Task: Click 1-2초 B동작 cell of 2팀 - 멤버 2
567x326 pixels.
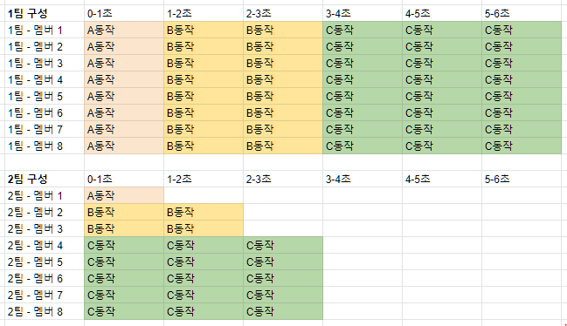Action: (204, 212)
